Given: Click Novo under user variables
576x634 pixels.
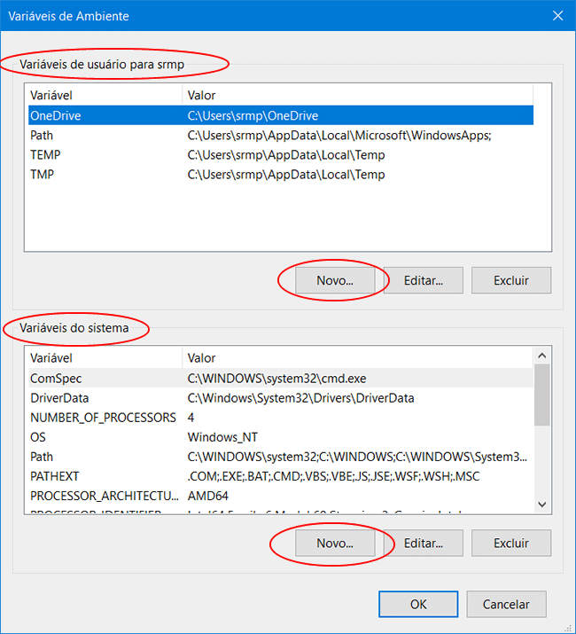Looking at the screenshot, I should pos(335,280).
